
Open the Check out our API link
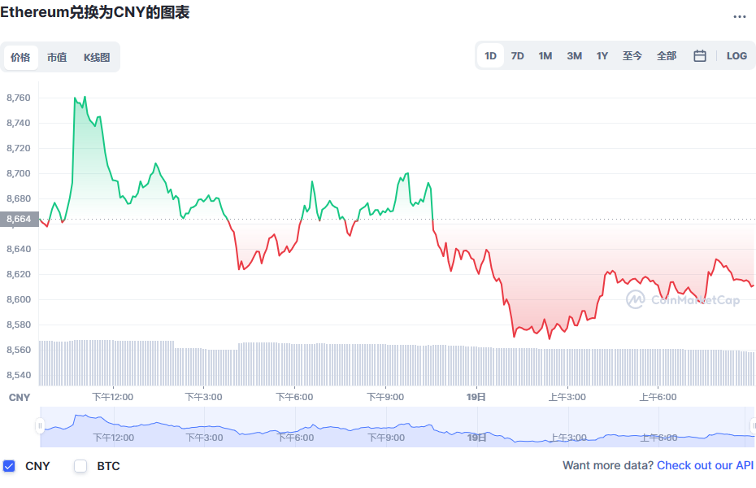[705, 465]
